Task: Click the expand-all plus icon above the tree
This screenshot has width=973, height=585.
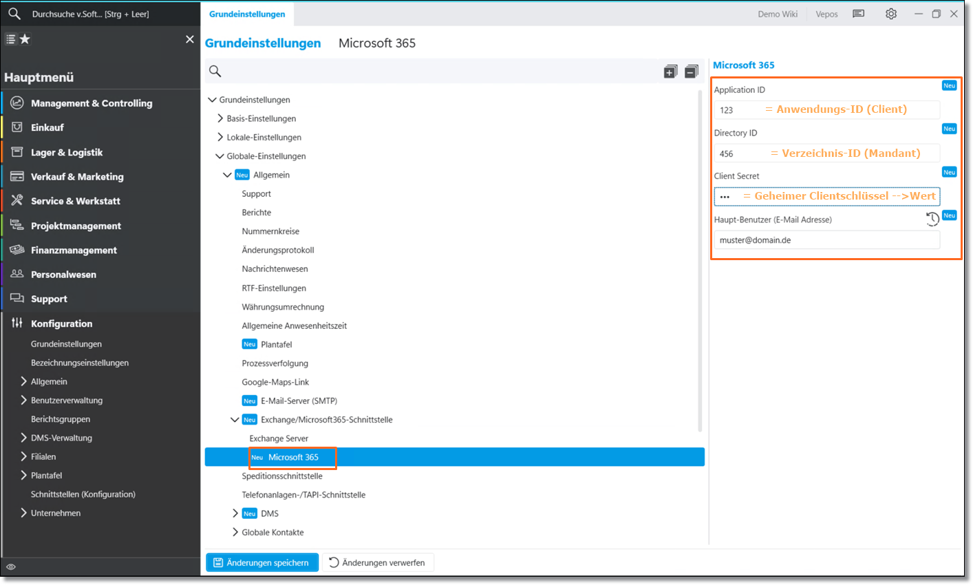Action: click(670, 72)
